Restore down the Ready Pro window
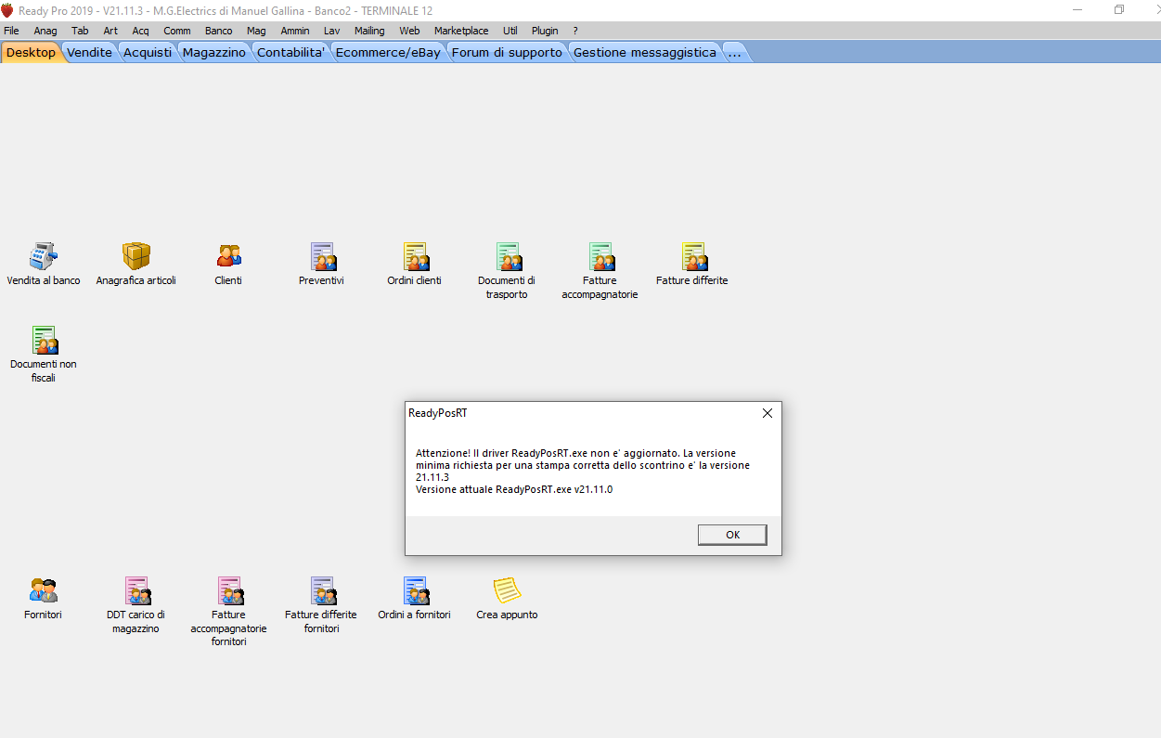Screen dimensions: 1161x738 (x=1119, y=9)
